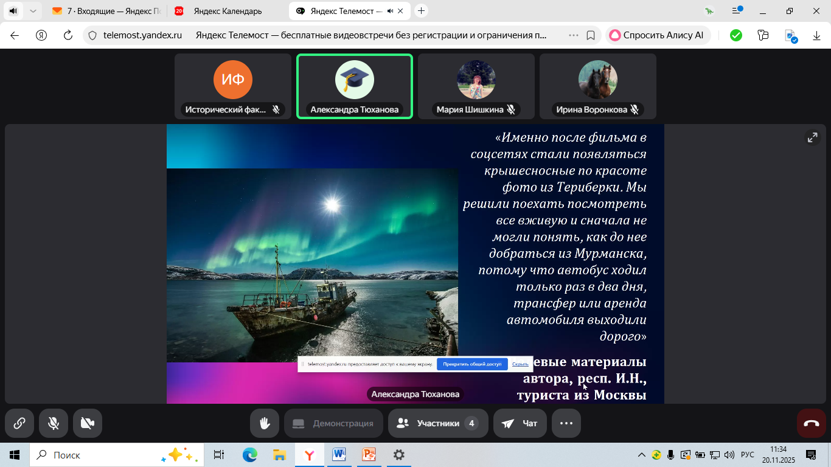Click the browser bookmark icon
Screen dimensions: 831x467
590,35
